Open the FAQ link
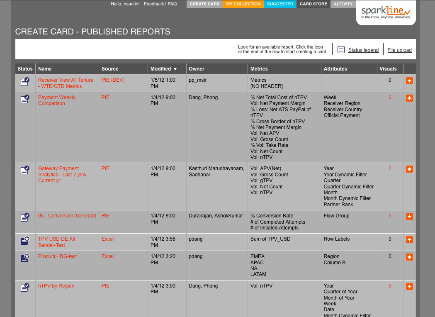 pos(172,4)
